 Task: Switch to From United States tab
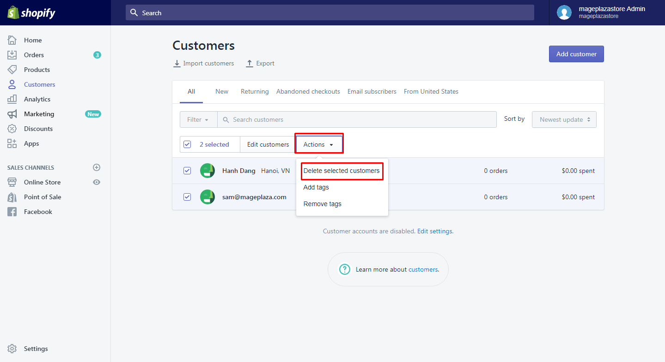(x=431, y=92)
